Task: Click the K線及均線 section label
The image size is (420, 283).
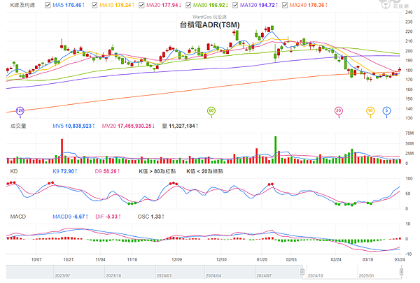Action: point(22,5)
